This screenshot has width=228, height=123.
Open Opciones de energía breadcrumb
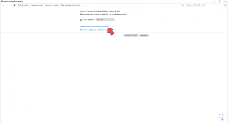52,5
